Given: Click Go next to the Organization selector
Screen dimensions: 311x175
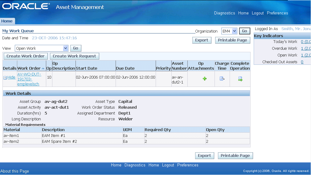Looking at the screenshot, I should [244, 31].
